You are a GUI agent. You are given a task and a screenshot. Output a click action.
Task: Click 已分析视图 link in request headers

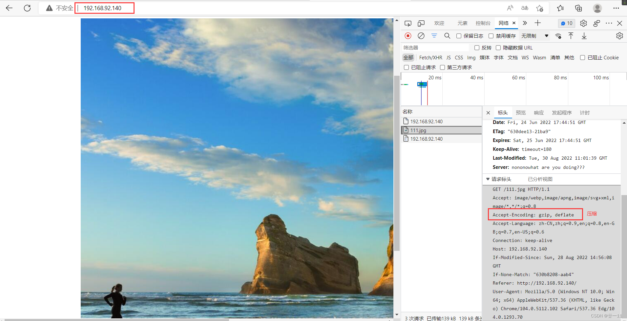pos(540,179)
